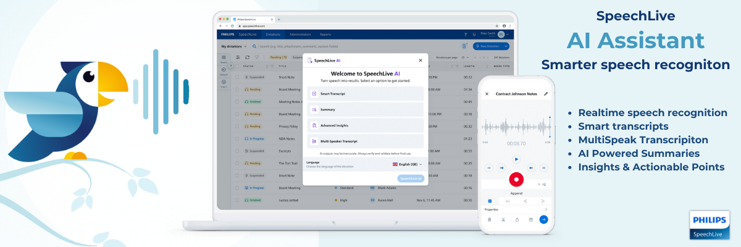Select the Smart Transcript option
741x247 pixels.
pyautogui.click(x=366, y=94)
